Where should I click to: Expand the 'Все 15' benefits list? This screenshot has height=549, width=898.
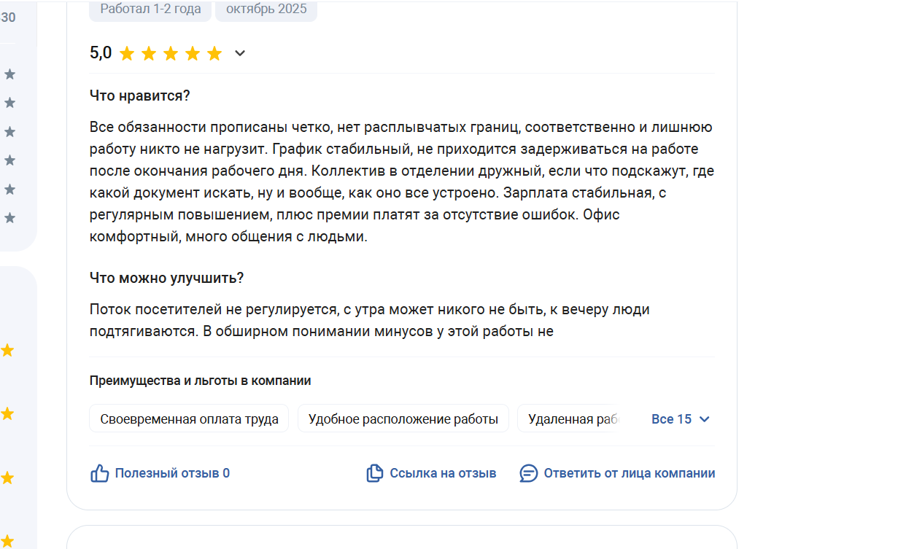tap(671, 419)
